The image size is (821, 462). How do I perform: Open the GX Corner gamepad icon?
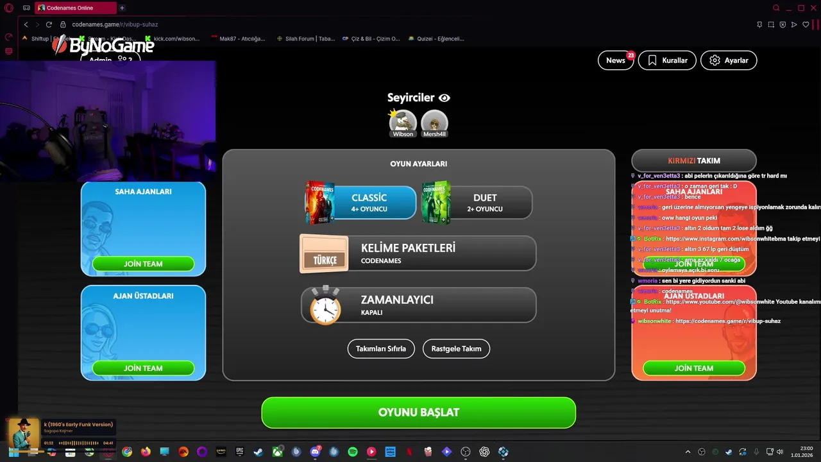[26, 8]
